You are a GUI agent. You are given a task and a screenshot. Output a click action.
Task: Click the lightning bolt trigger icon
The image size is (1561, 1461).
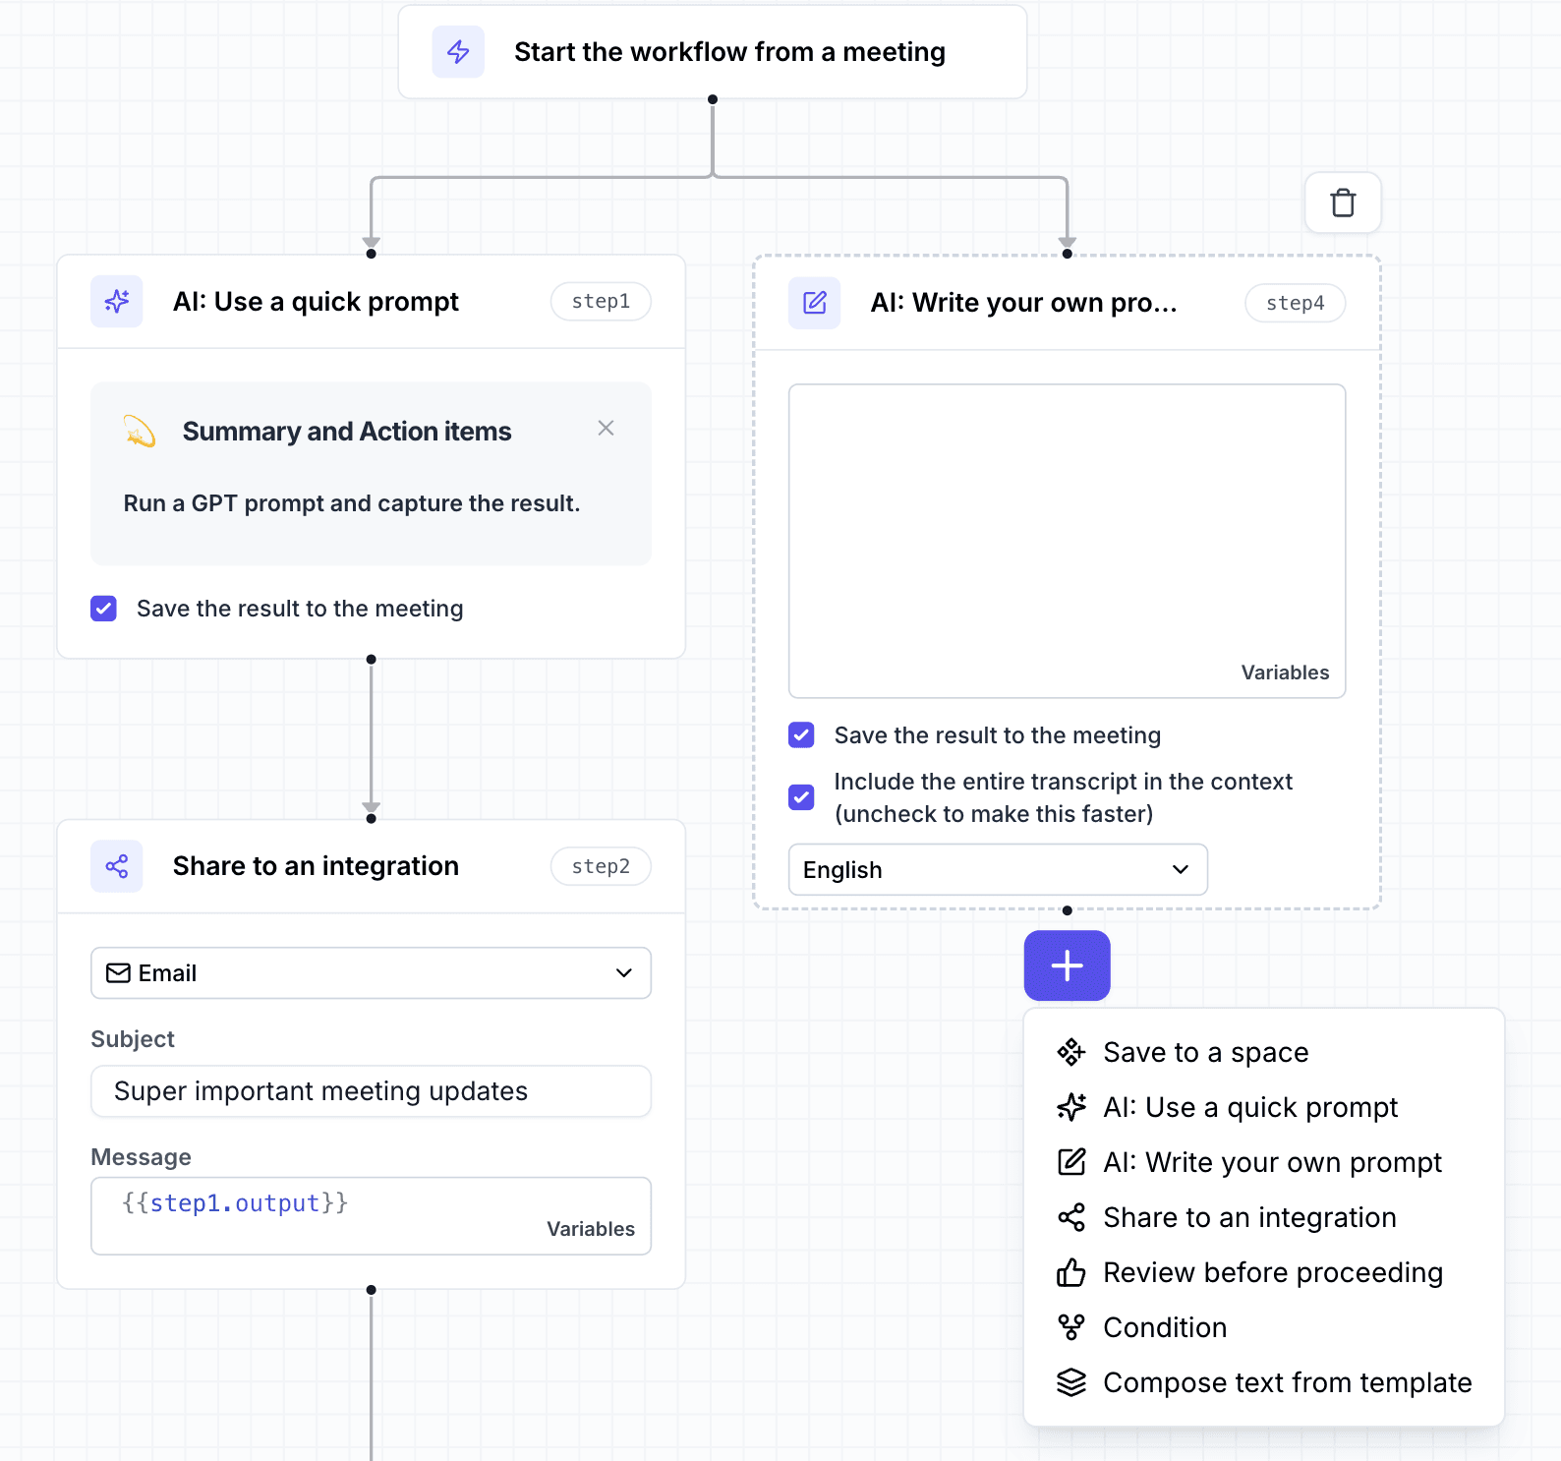(458, 52)
